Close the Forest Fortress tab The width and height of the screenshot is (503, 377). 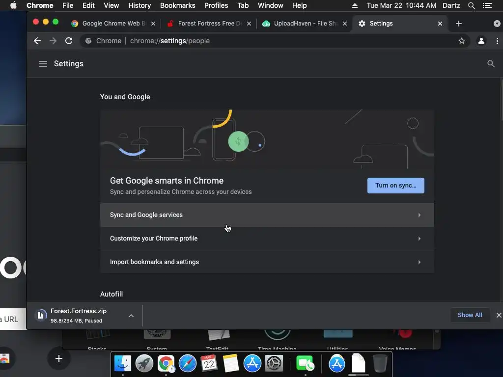click(249, 24)
